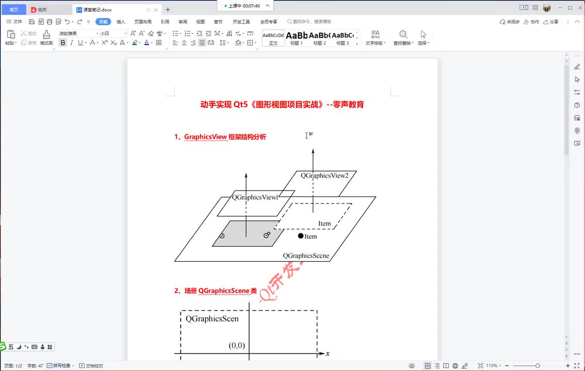Switch to web layout view in status bar
Screen dimensions: 585x371
455,366
